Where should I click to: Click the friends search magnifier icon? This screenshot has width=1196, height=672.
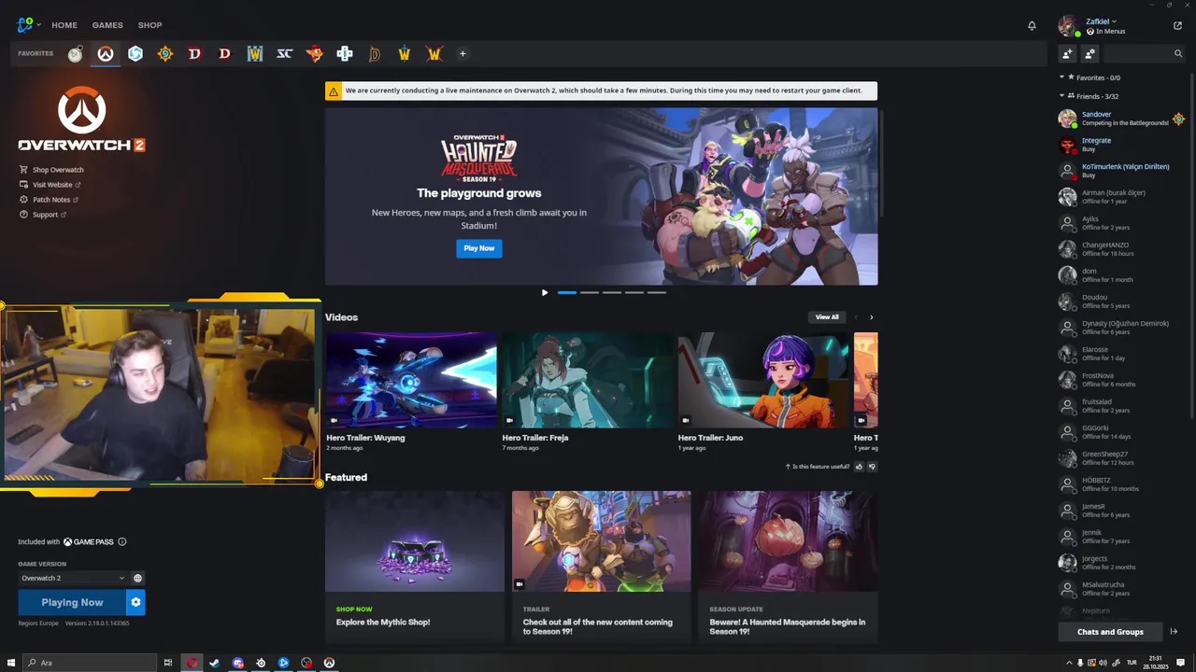coord(1178,54)
